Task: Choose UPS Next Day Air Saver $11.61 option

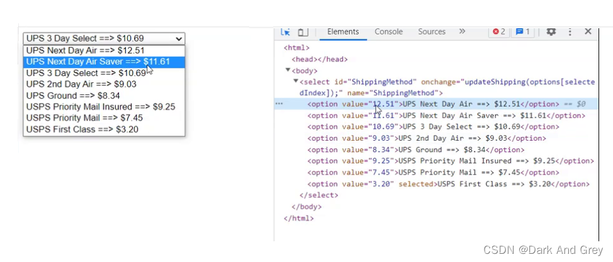Action: click(104, 62)
